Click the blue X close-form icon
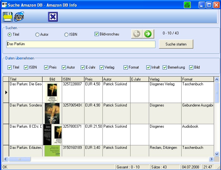Viewport: 221px width, 170px height. [53, 16]
